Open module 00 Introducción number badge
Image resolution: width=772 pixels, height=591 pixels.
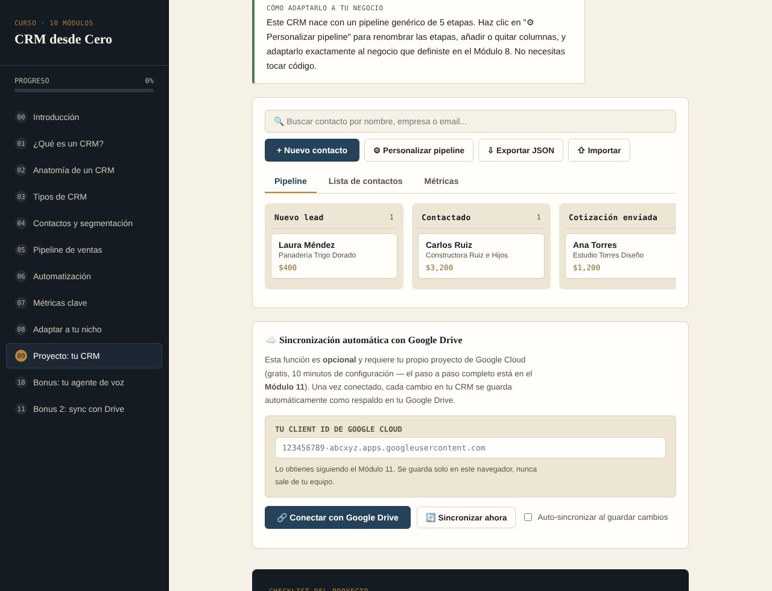click(x=21, y=117)
